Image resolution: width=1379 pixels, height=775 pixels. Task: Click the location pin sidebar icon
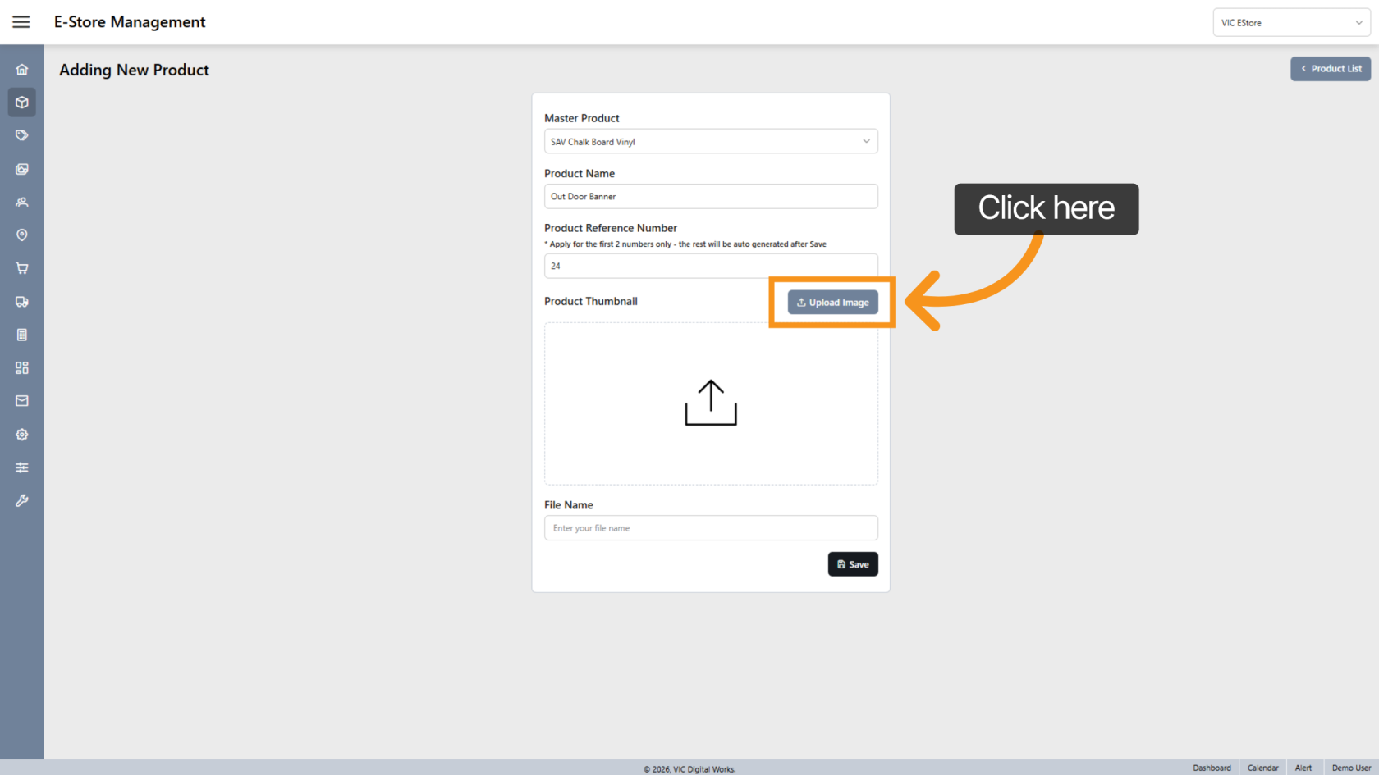pos(22,235)
